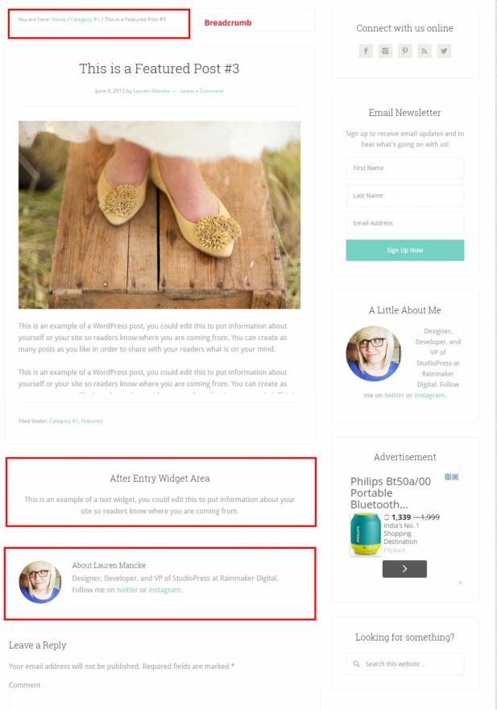The height and width of the screenshot is (710, 497).
Task: Focus the Last Name field
Action: pos(404,196)
